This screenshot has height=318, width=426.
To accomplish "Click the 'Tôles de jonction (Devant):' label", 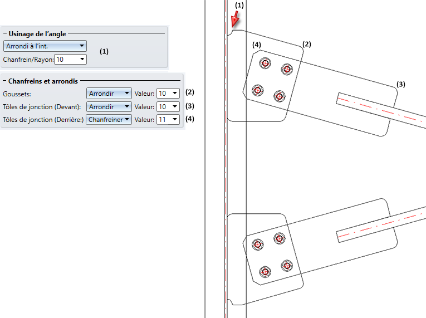I will 42,107.
